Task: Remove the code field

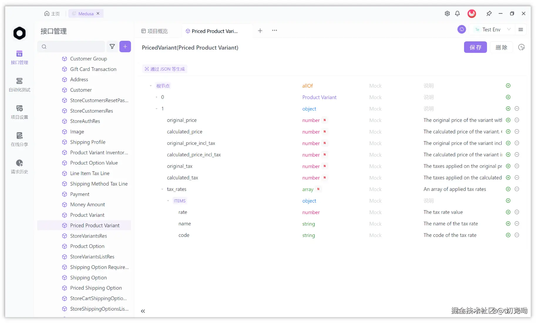Action: [x=517, y=235]
